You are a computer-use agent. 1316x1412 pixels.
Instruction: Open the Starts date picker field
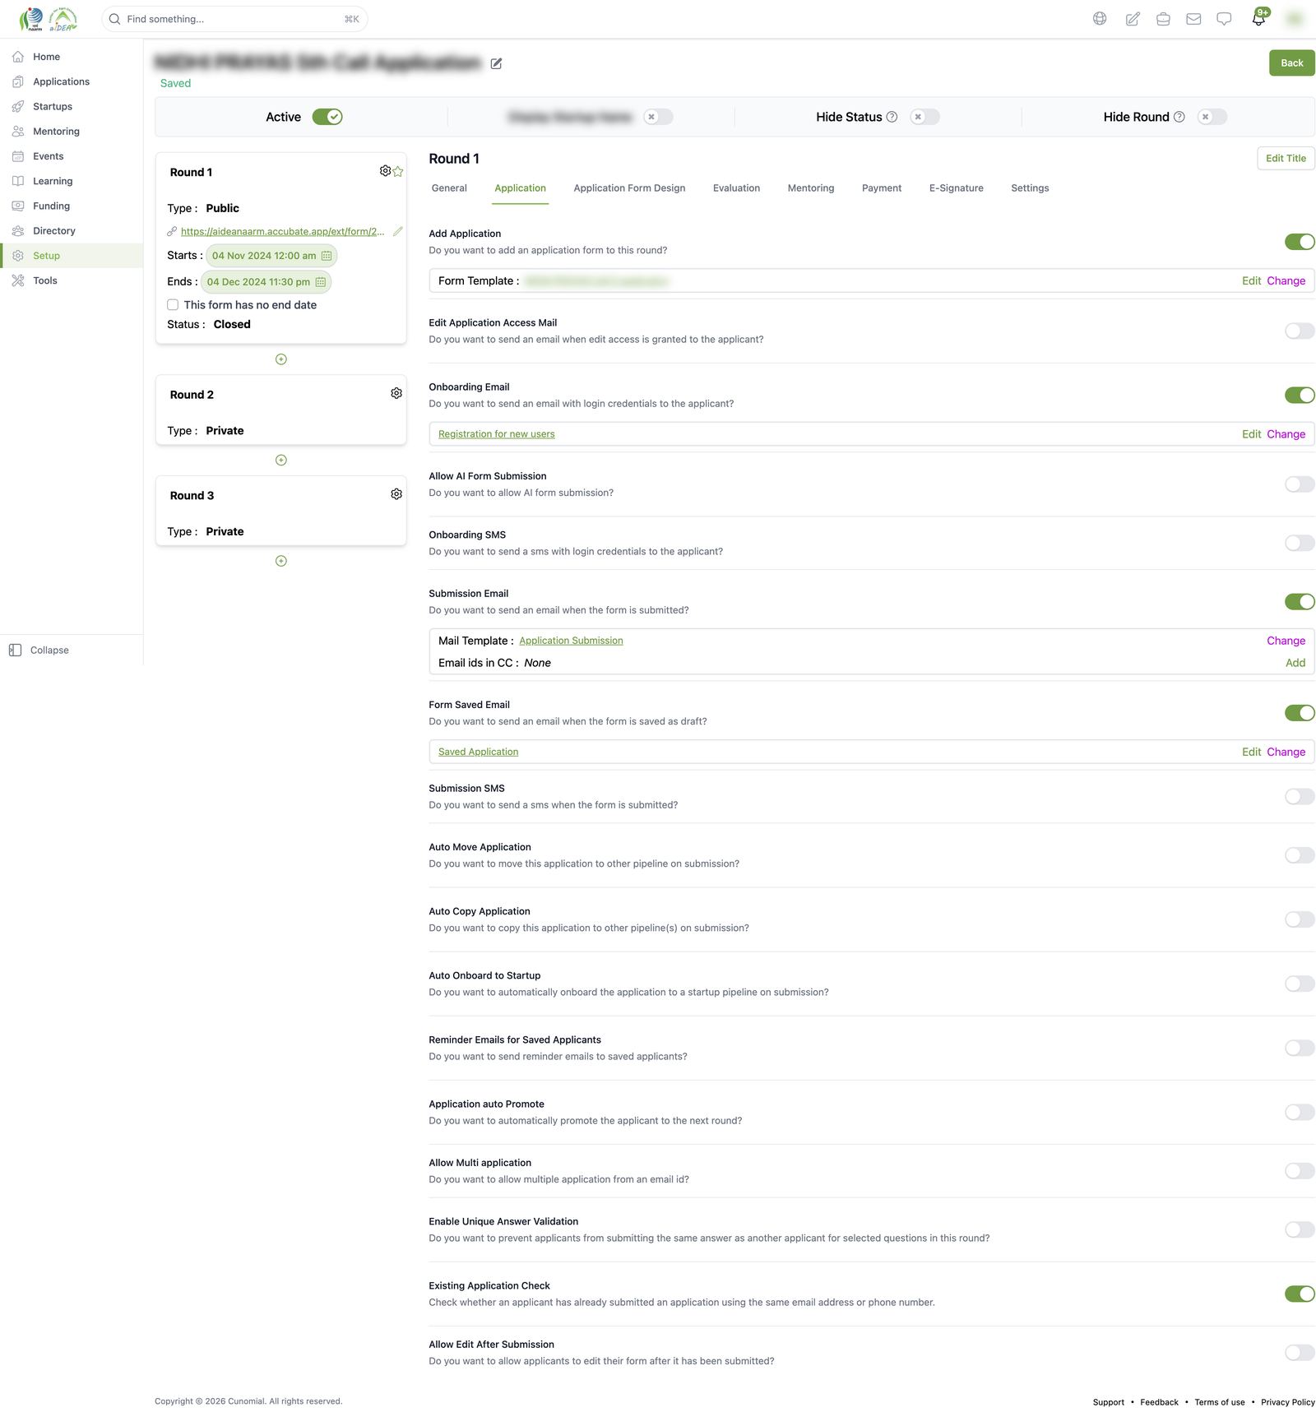(x=271, y=256)
